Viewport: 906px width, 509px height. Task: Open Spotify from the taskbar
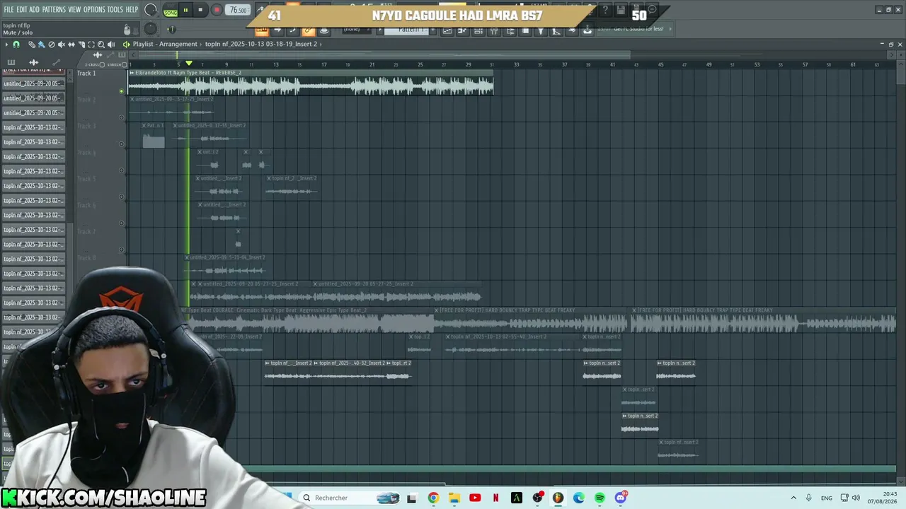(x=600, y=498)
